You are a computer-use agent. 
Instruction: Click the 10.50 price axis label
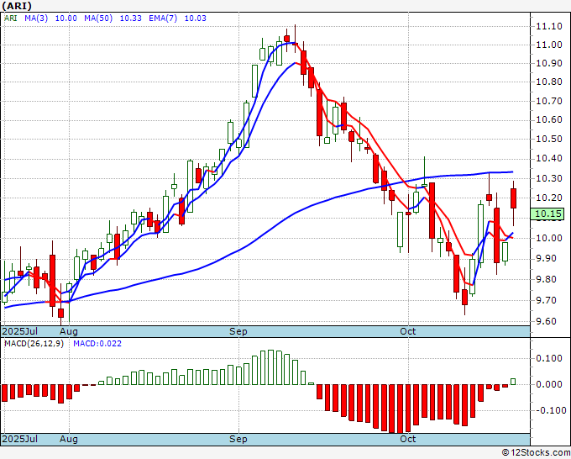549,140
